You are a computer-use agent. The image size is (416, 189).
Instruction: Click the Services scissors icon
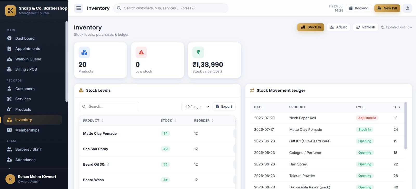(9, 99)
